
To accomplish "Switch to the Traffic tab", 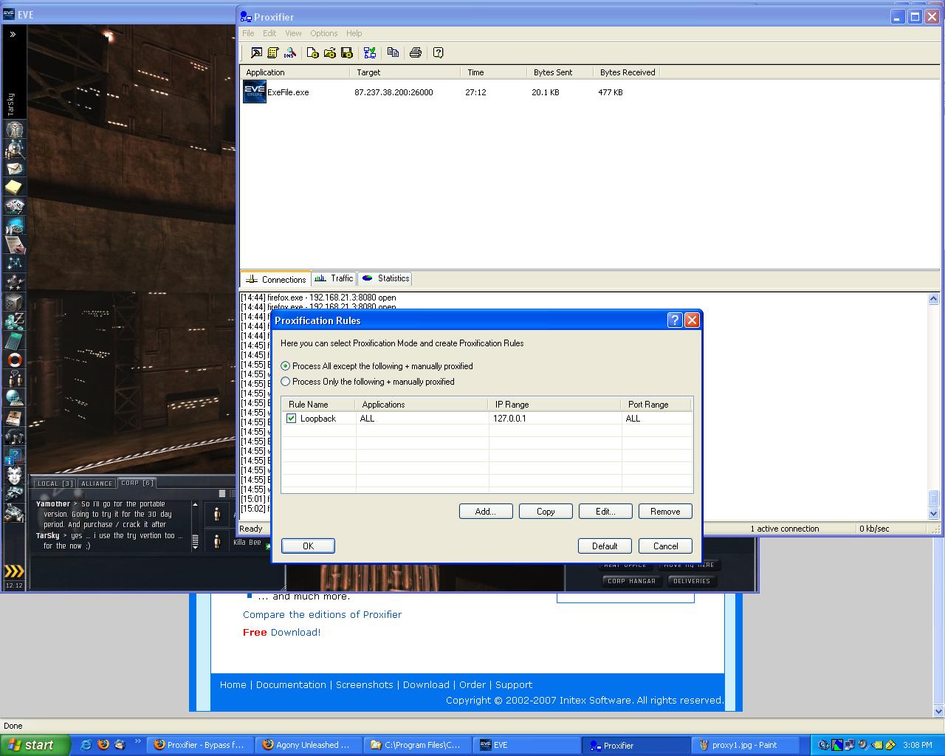I will pos(333,278).
